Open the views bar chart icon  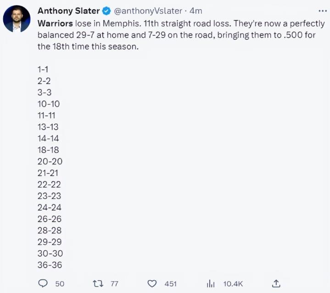click(x=211, y=283)
